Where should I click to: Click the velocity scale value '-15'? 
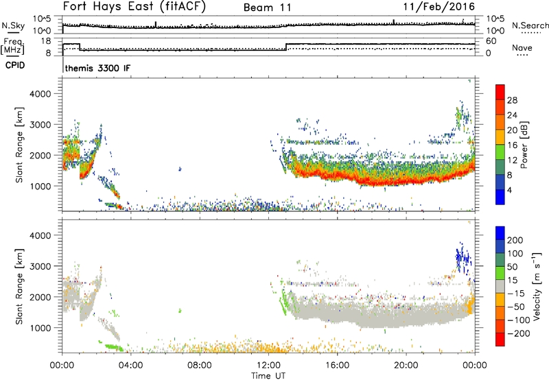(x=516, y=294)
